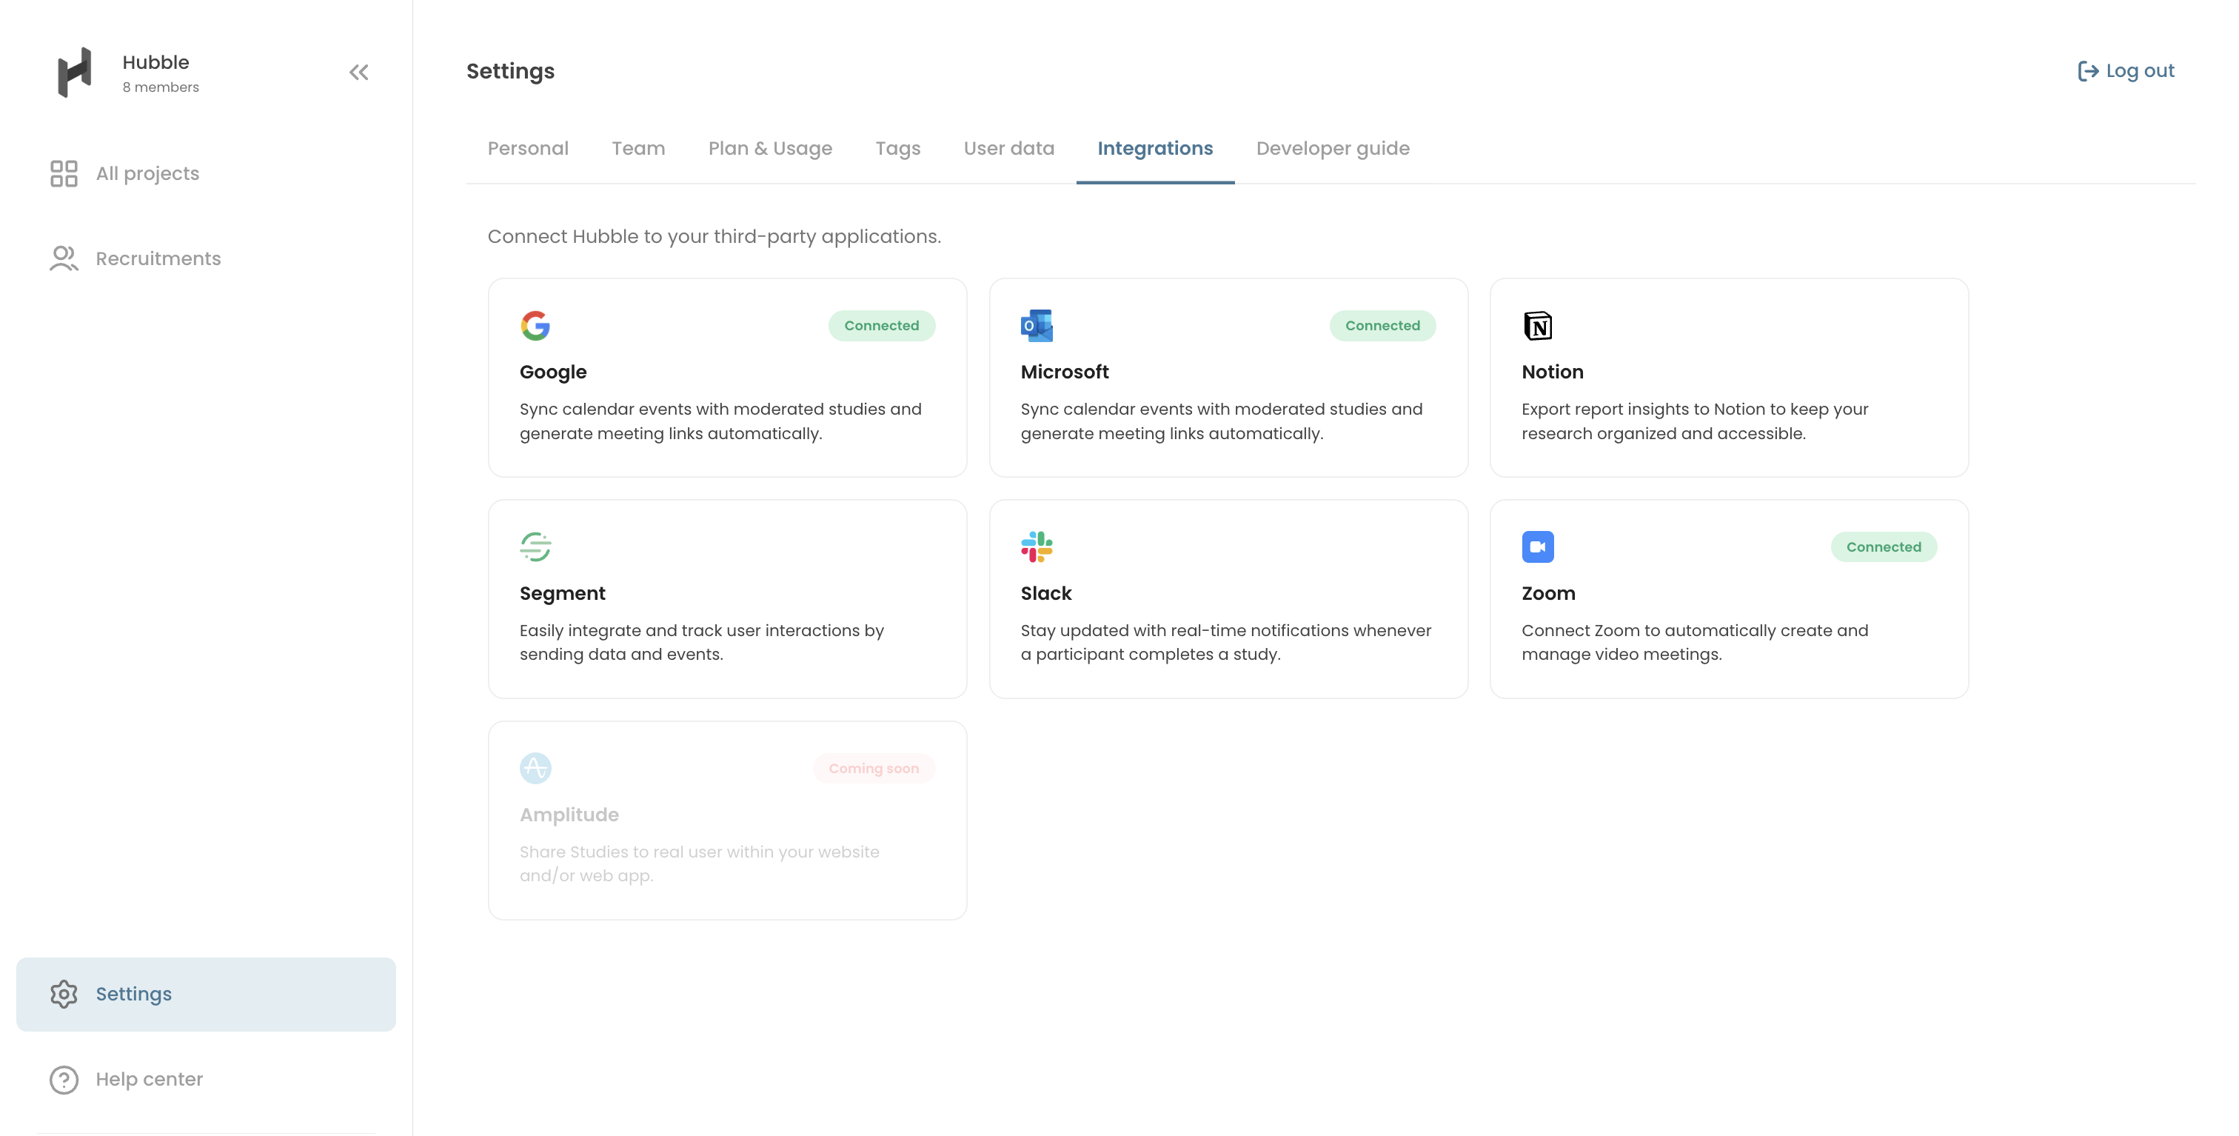Image resolution: width=2239 pixels, height=1136 pixels.
Task: Click the Microsoft card description text
Action: [x=1221, y=421]
